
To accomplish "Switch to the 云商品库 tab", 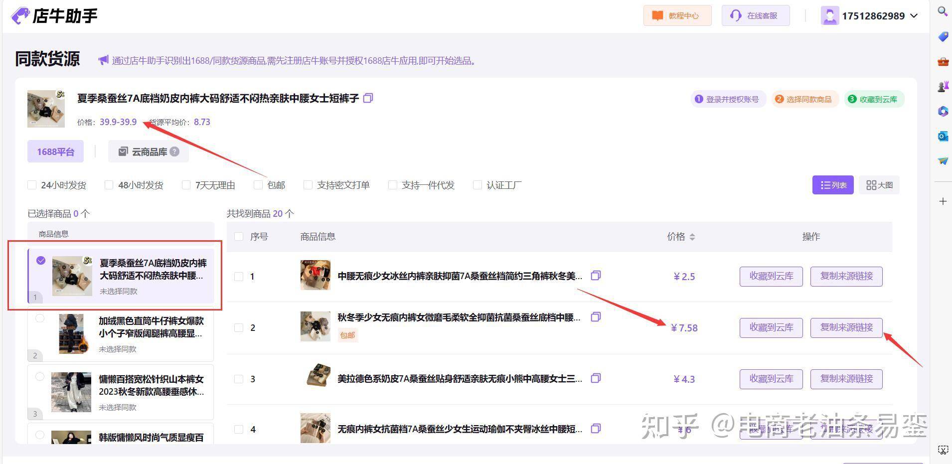I will pyautogui.click(x=149, y=152).
